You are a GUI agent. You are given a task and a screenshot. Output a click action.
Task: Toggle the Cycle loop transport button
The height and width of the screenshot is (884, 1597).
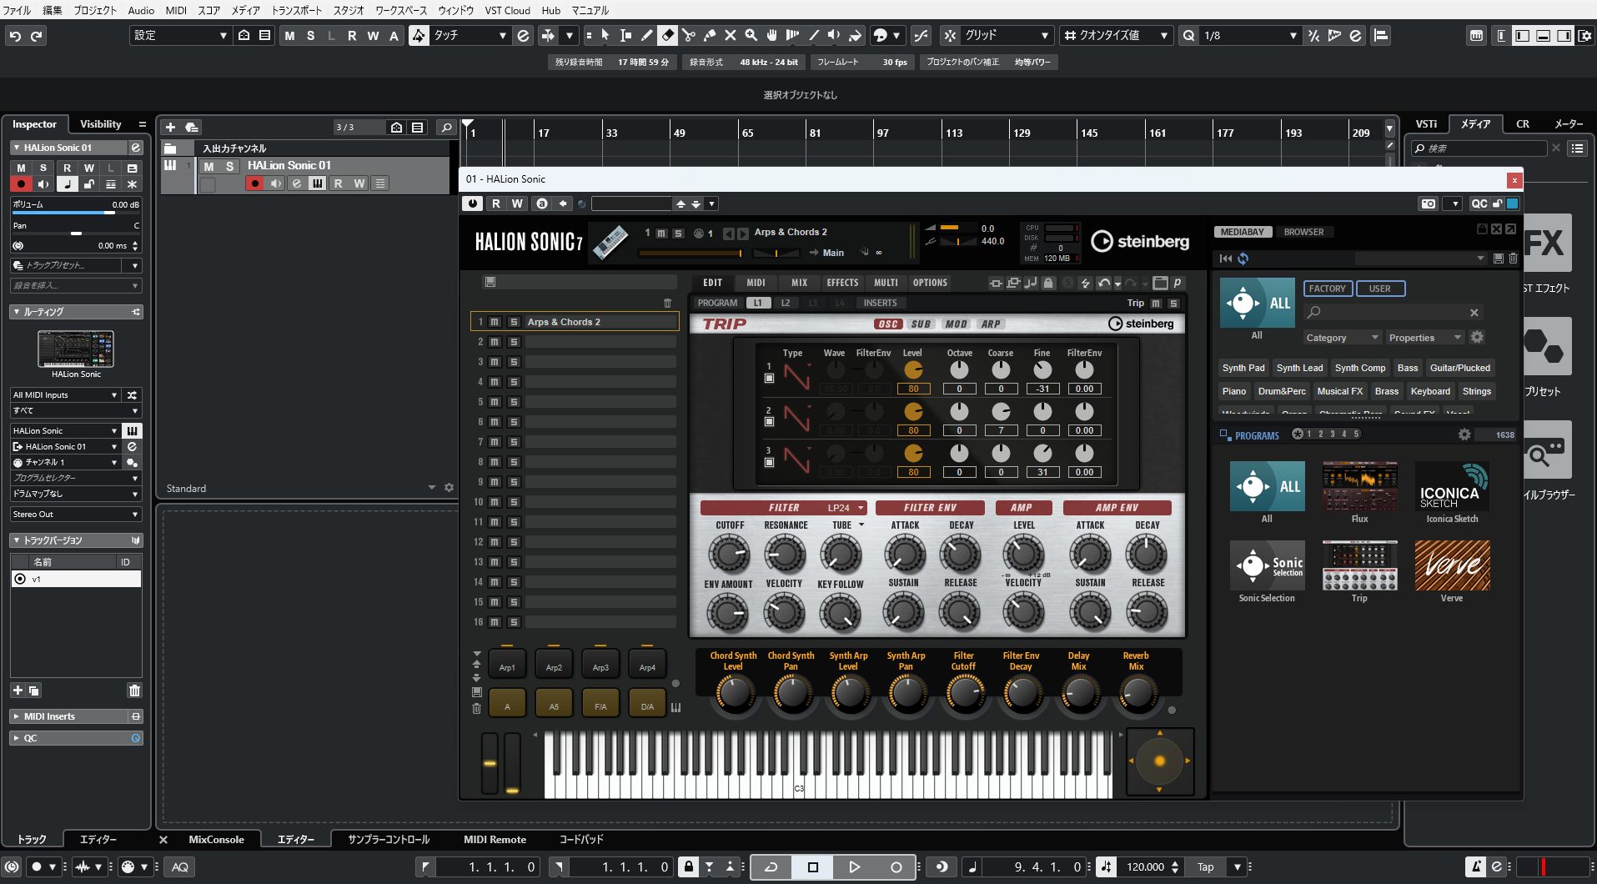tap(771, 867)
